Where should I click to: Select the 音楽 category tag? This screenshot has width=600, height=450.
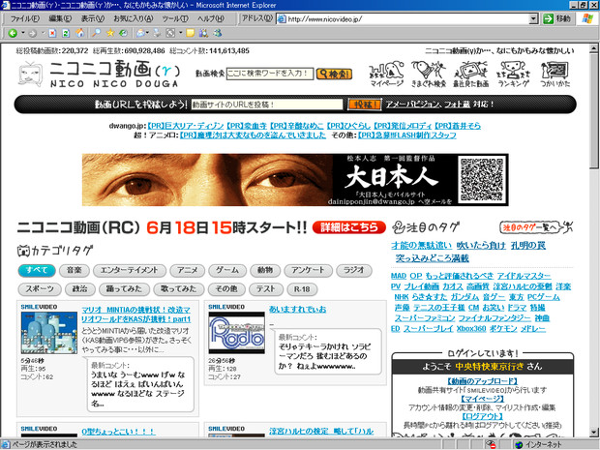(75, 271)
